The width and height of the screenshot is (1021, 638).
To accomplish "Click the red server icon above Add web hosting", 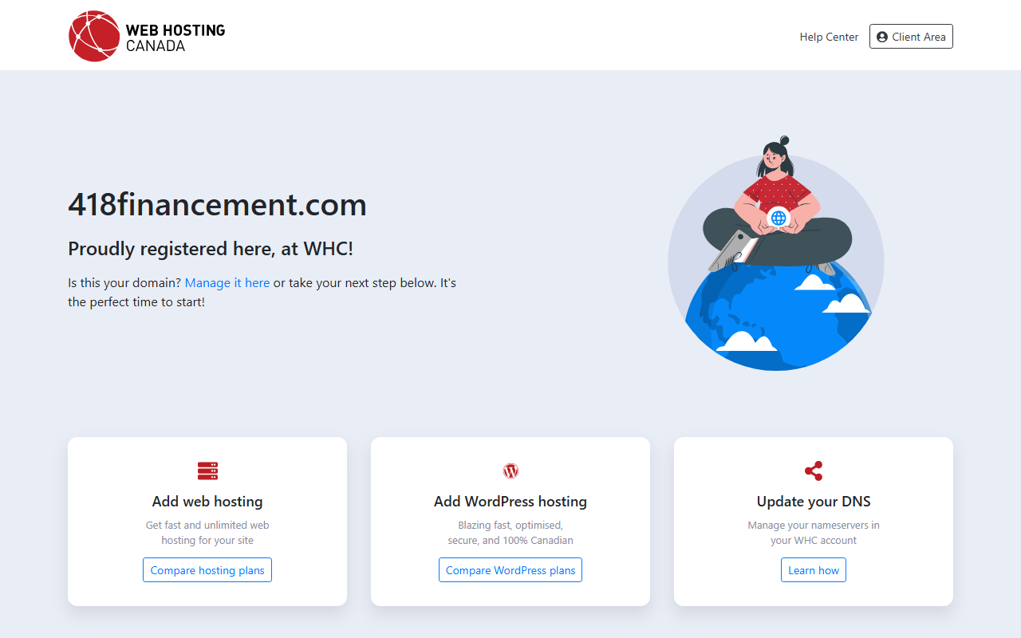I will [x=207, y=471].
